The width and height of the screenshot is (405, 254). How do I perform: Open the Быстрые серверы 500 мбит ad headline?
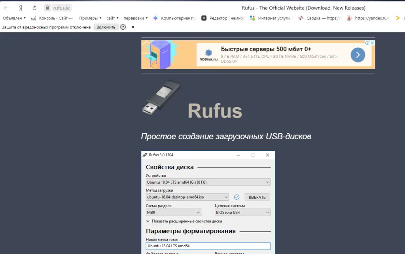click(266, 49)
